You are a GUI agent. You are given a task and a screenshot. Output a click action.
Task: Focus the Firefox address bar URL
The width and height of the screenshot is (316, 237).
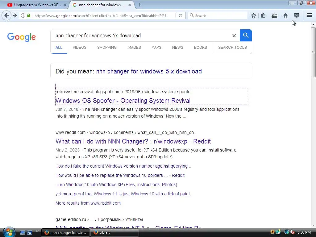point(101,15)
